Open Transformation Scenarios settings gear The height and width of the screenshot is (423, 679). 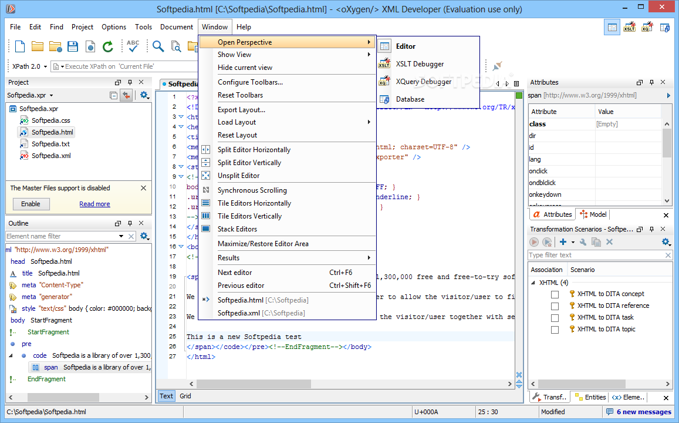666,242
